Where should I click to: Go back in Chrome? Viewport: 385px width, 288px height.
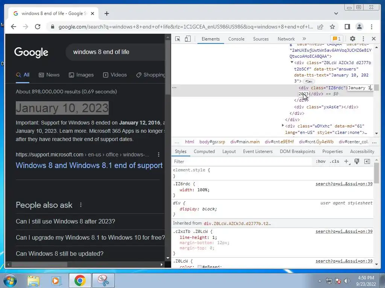click(14, 27)
